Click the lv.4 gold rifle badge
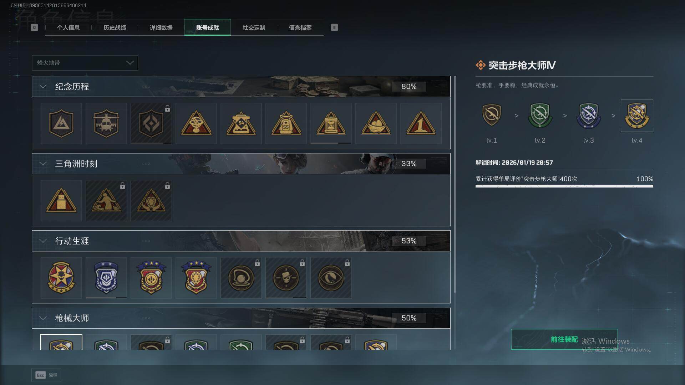This screenshot has height=385, width=685. pos(637,115)
